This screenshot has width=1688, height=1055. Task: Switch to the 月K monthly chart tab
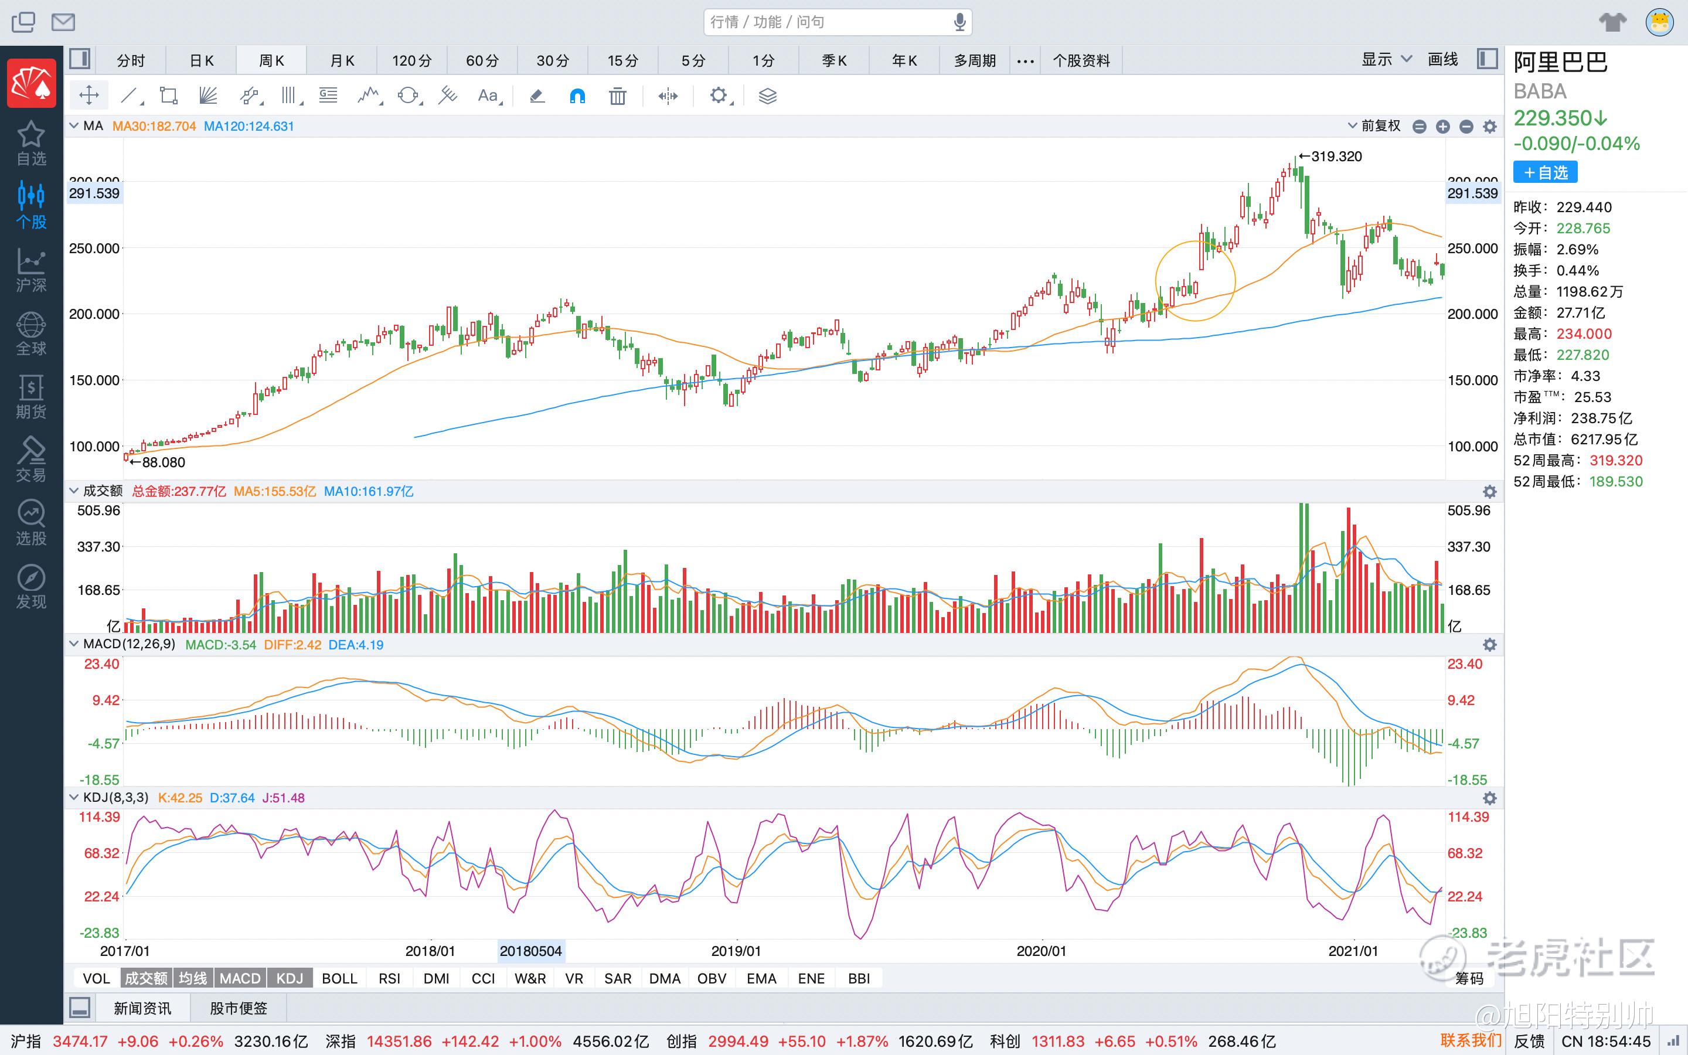pos(342,61)
